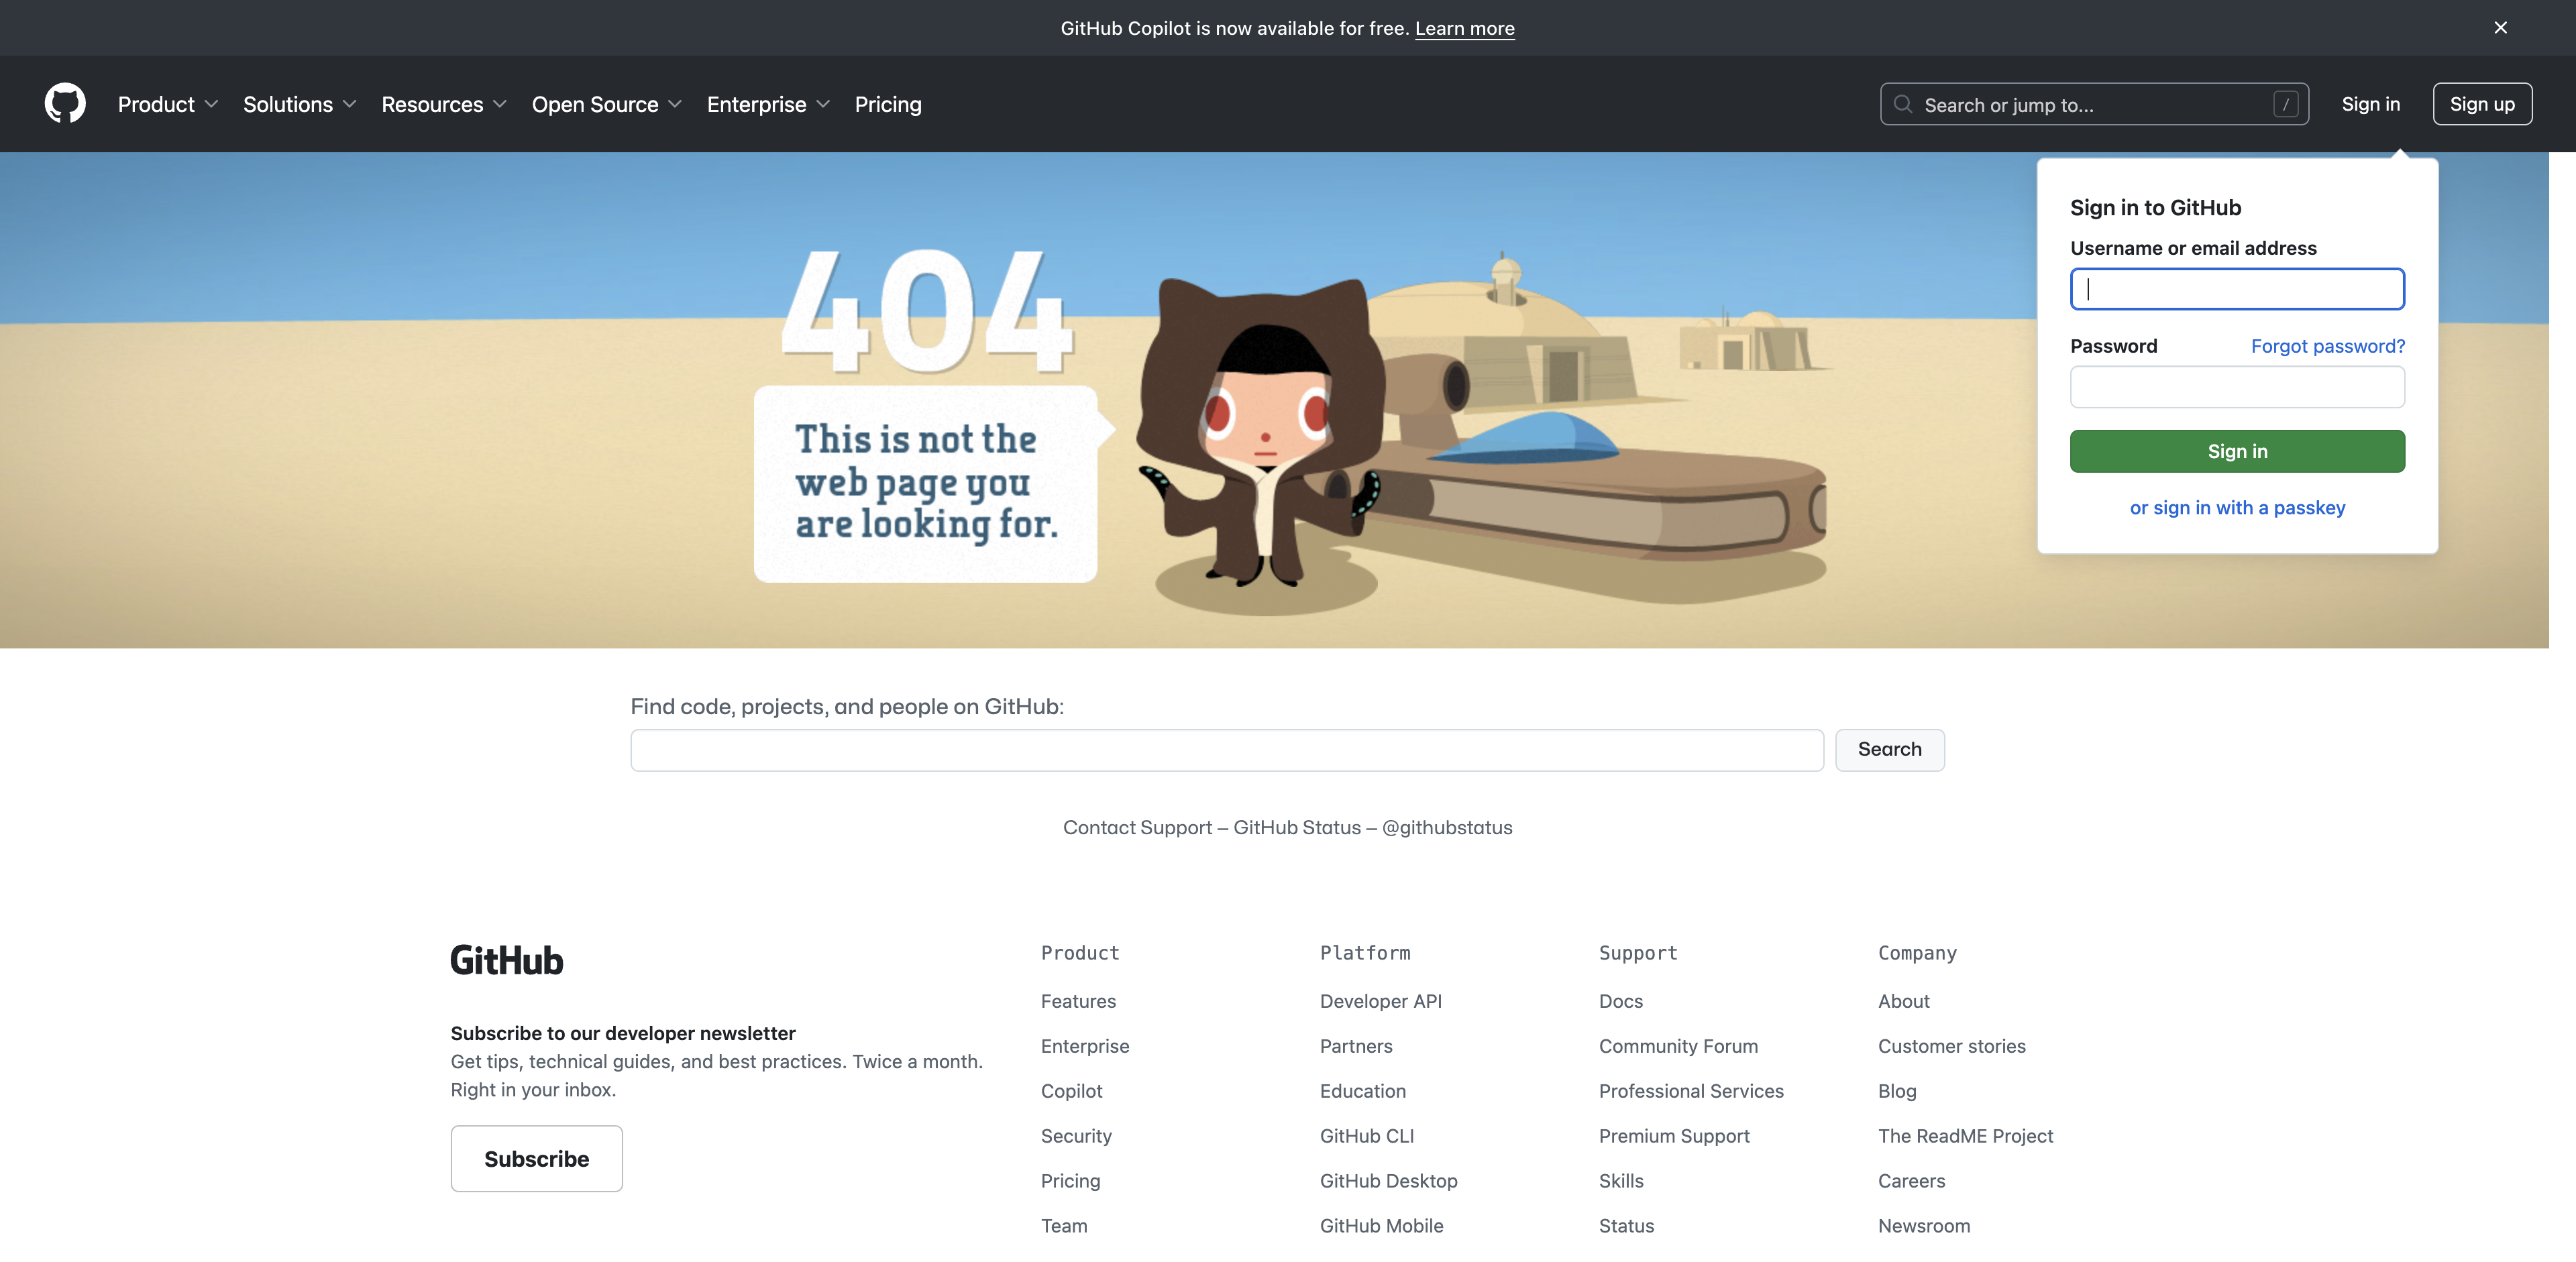Open About link in Company column
The image size is (2576, 1262).
pyautogui.click(x=1904, y=1001)
